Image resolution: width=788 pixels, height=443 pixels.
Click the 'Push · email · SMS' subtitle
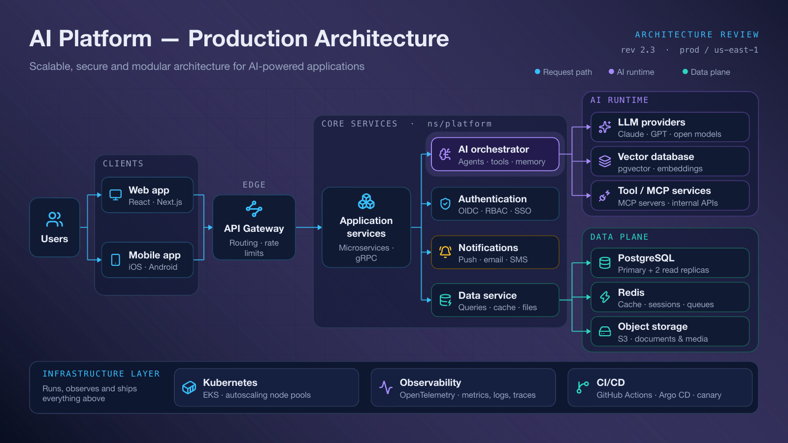(493, 259)
